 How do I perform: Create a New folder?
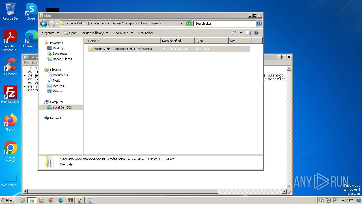point(146,33)
